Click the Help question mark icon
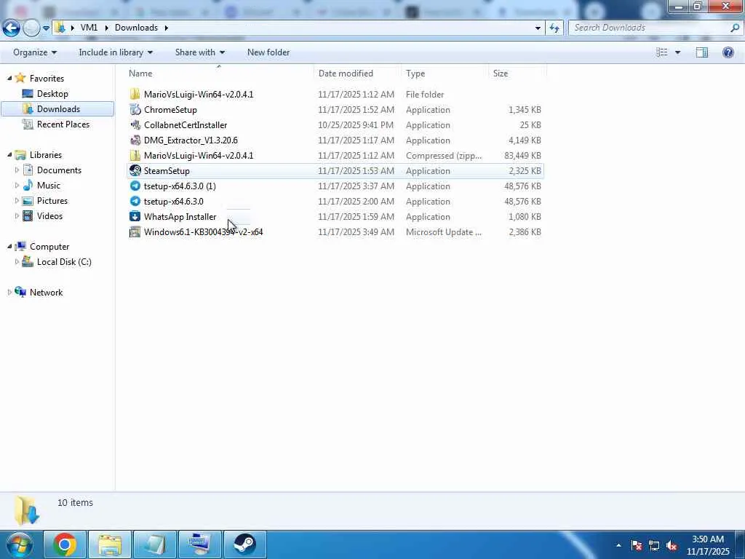Screen dimensions: 745x559 point(728,52)
